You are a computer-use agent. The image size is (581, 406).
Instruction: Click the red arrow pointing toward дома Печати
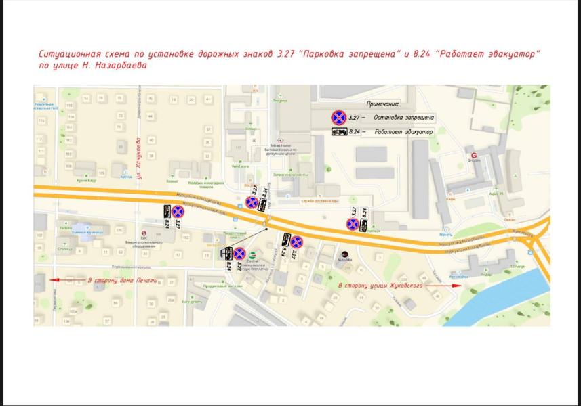click(x=68, y=279)
